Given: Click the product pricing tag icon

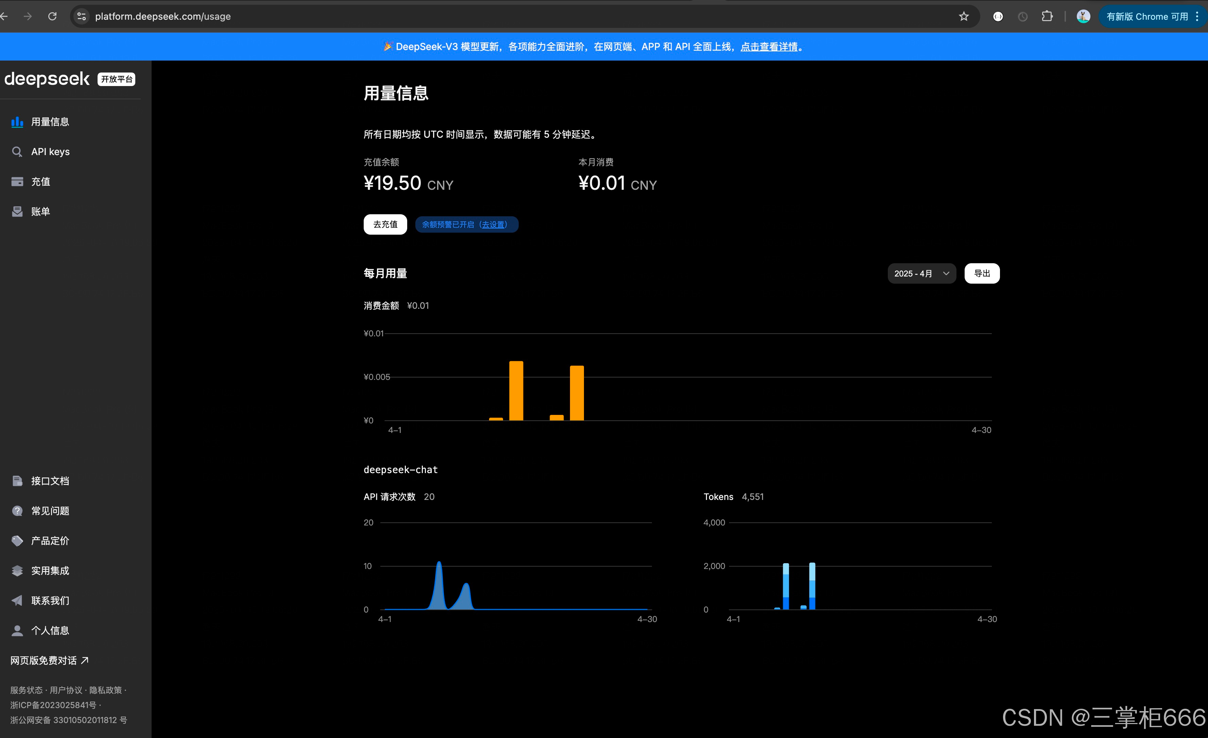Looking at the screenshot, I should point(17,541).
